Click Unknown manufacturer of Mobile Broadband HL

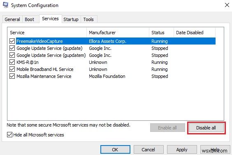pos(98,69)
